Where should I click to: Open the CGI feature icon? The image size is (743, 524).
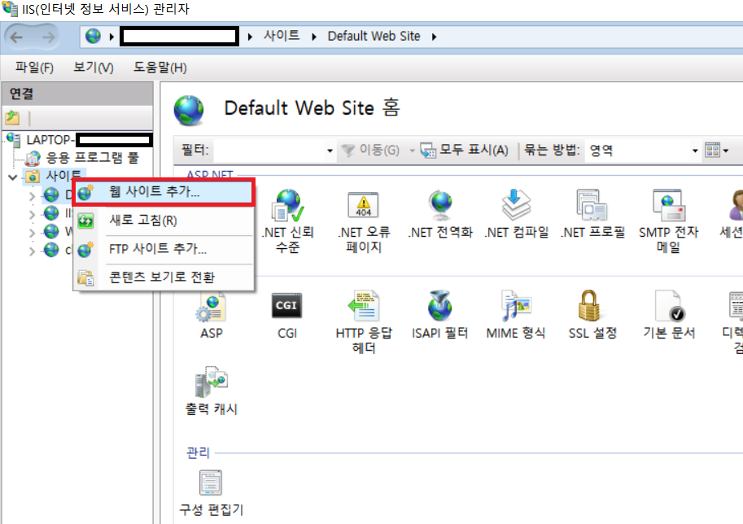tap(286, 315)
